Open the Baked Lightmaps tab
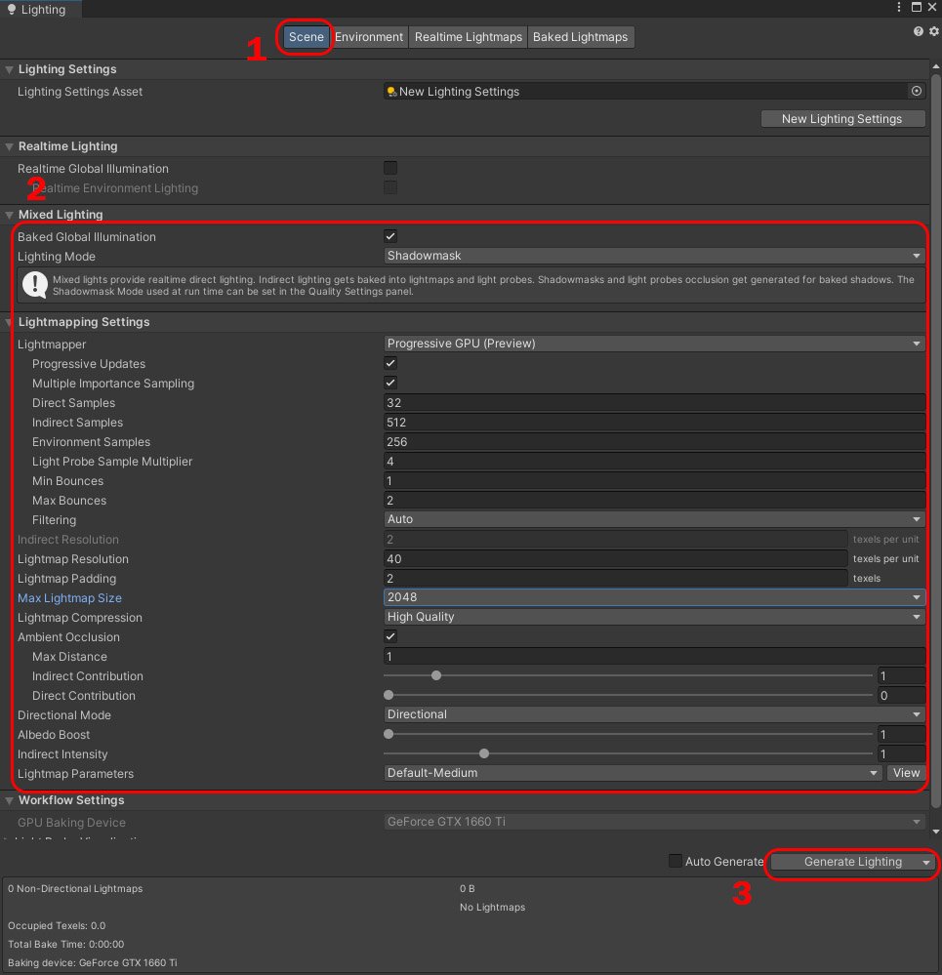This screenshot has height=975, width=942. 581,36
